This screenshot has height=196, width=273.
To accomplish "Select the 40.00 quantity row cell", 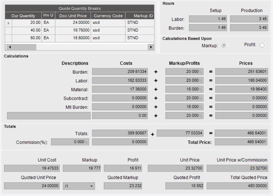I will point(27,30).
